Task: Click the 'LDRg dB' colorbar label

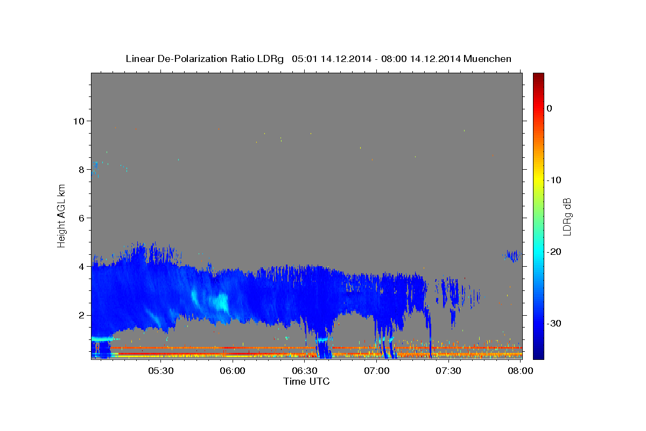Action: 567,216
